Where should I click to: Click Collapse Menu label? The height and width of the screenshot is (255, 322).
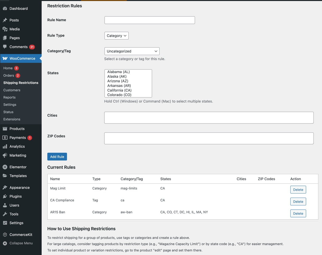pyautogui.click(x=21, y=243)
